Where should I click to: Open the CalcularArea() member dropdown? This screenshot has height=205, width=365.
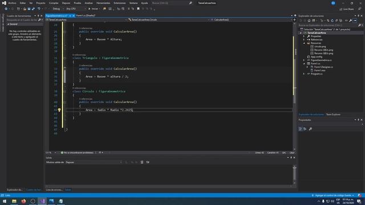(x=251, y=20)
